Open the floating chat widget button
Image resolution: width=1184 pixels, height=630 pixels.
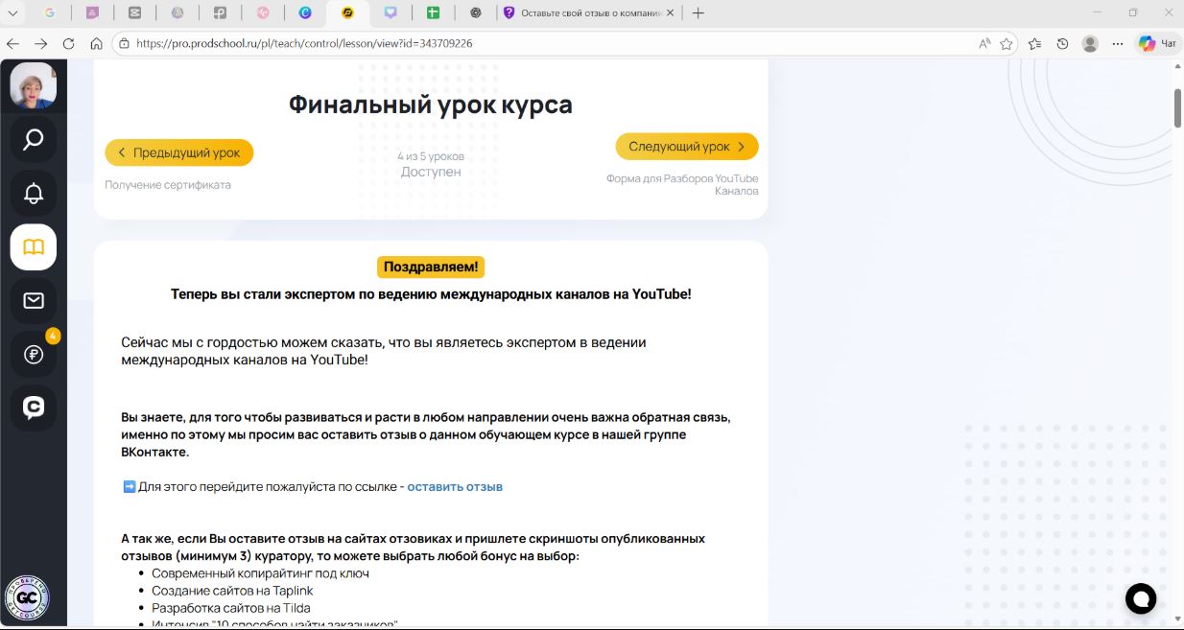point(1141,598)
